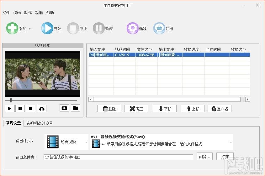Open the 文件 menu
Screen dimensions: 265x176
pyautogui.click(x=6, y=13)
